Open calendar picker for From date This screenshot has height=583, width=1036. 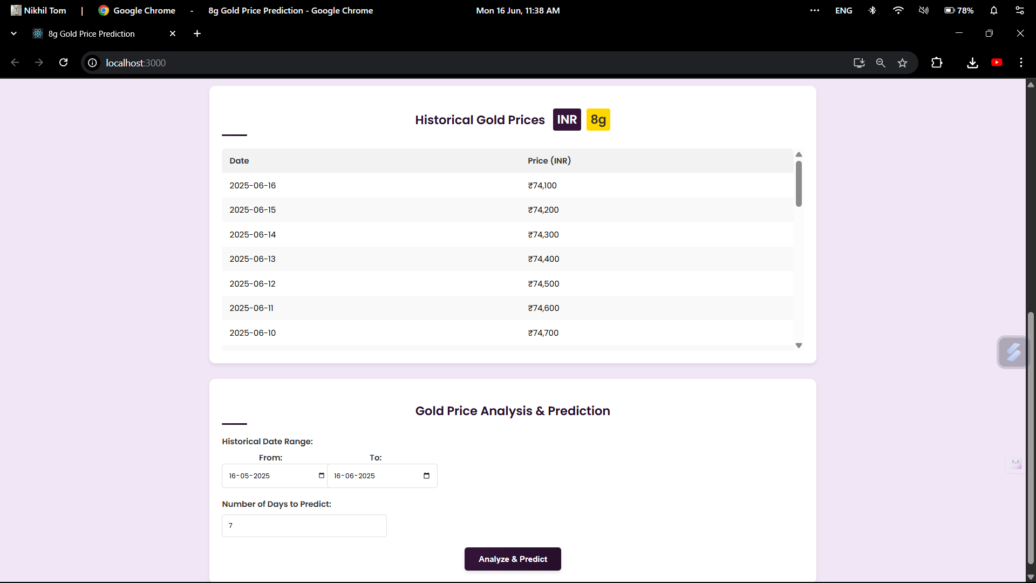coord(322,476)
